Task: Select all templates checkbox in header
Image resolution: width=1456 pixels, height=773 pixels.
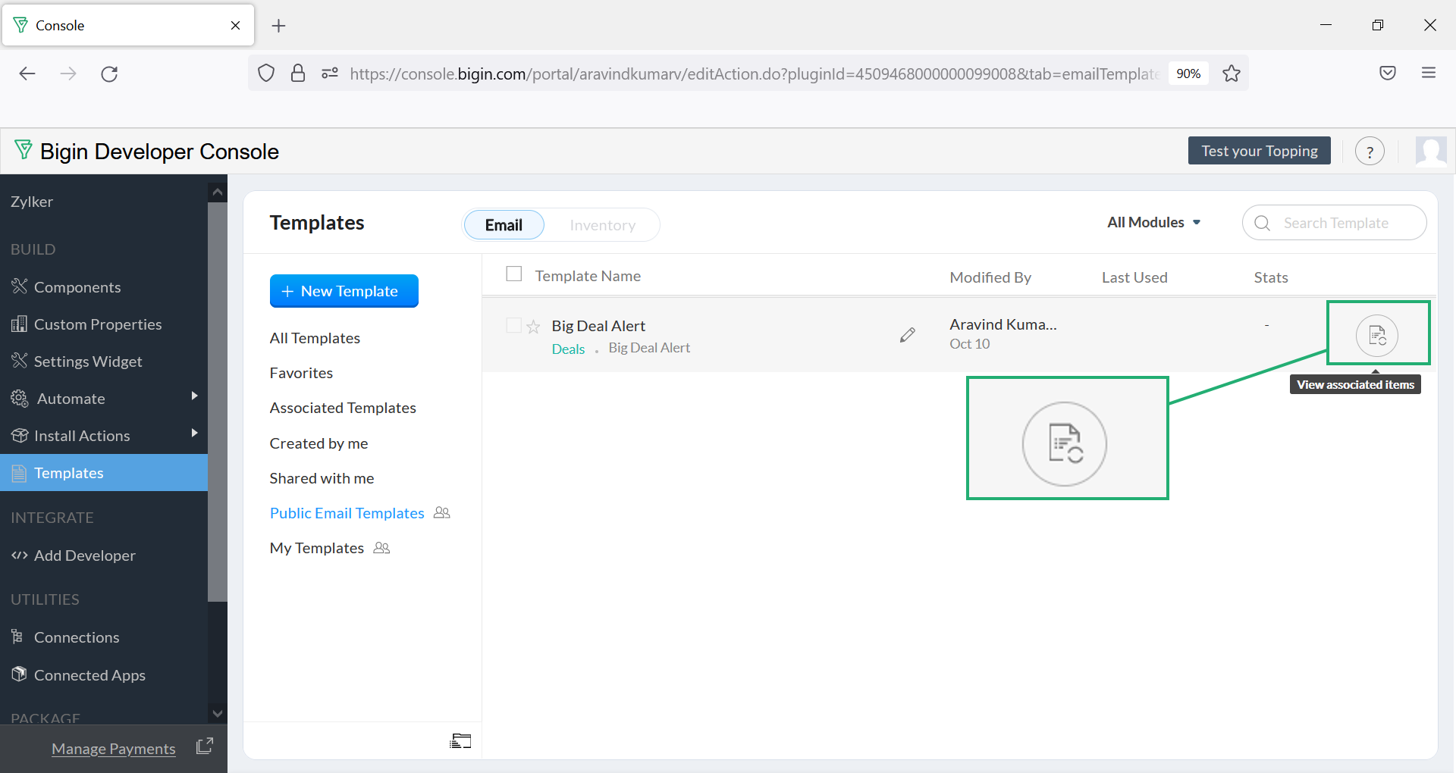Action: [514, 274]
